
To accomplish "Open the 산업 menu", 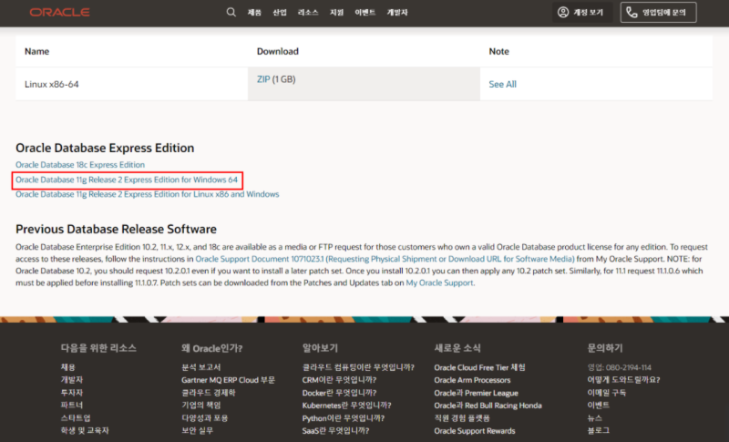I will coord(280,13).
